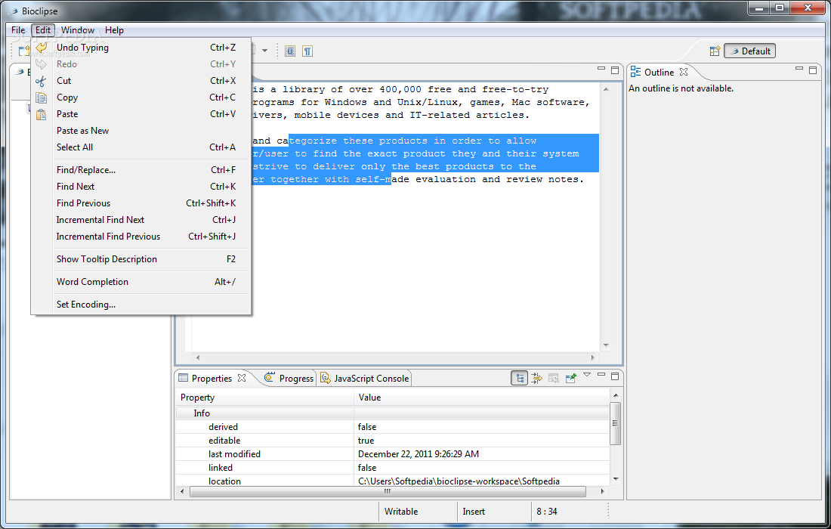Choose Find Previous menu item
The height and width of the screenshot is (529, 831).
[141, 203]
